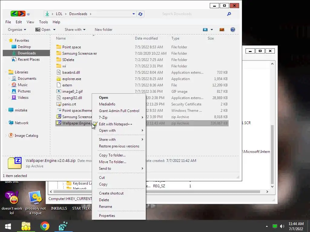310x232 pixels.
Task: Open Recent Places in sidebar
Action: pyautogui.click(x=29, y=60)
